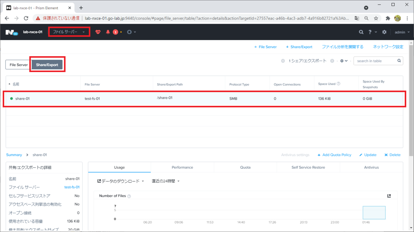Open the Chrome tab search dropdown

pyautogui.click(x=366, y=8)
